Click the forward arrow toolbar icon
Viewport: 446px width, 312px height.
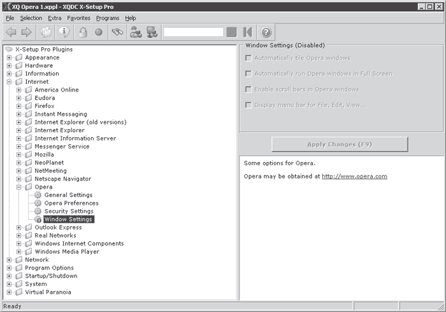coord(26,32)
